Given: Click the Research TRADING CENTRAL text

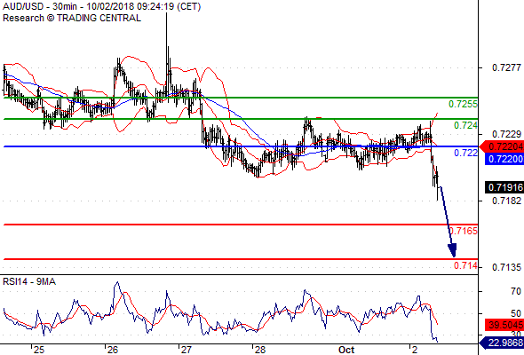Looking at the screenshot, I should (x=72, y=18).
